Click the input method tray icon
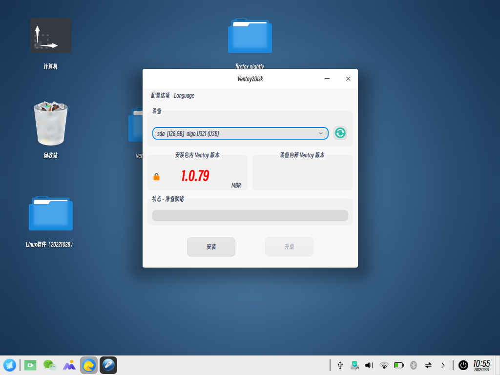Screen dimensions: 500x375 pyautogui.click(x=354, y=365)
